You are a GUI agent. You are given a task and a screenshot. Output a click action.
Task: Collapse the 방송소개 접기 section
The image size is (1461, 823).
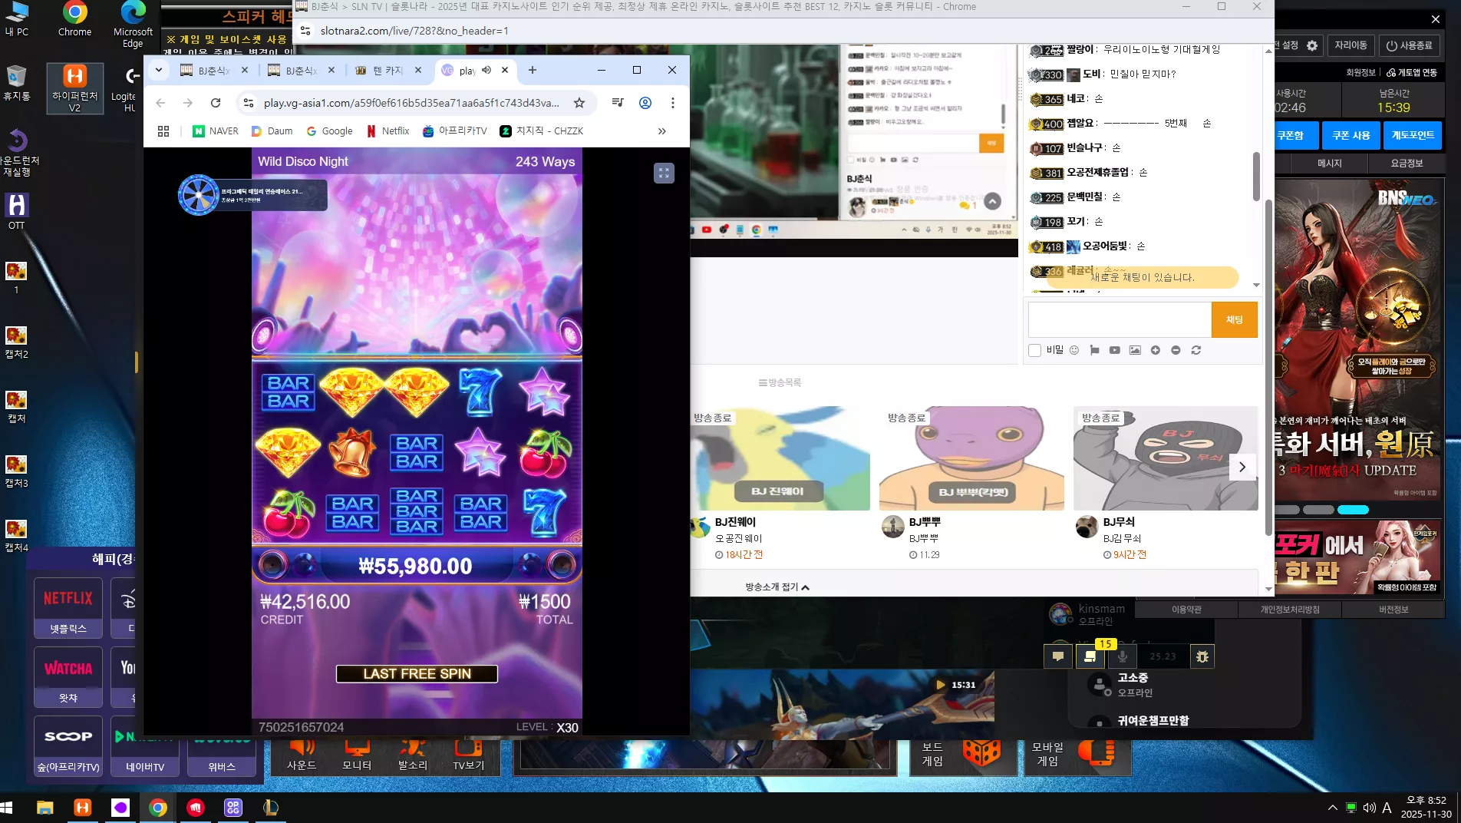point(777,587)
